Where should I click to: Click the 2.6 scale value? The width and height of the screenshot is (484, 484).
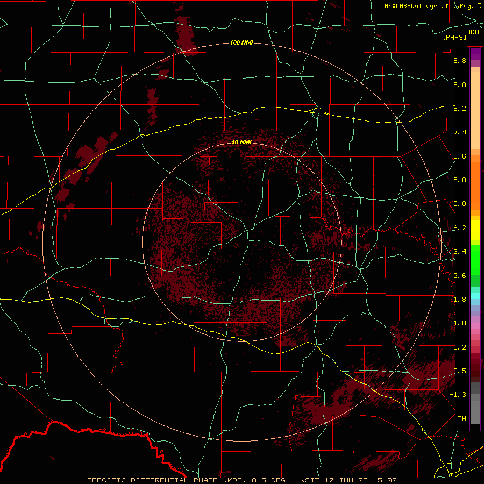point(460,275)
